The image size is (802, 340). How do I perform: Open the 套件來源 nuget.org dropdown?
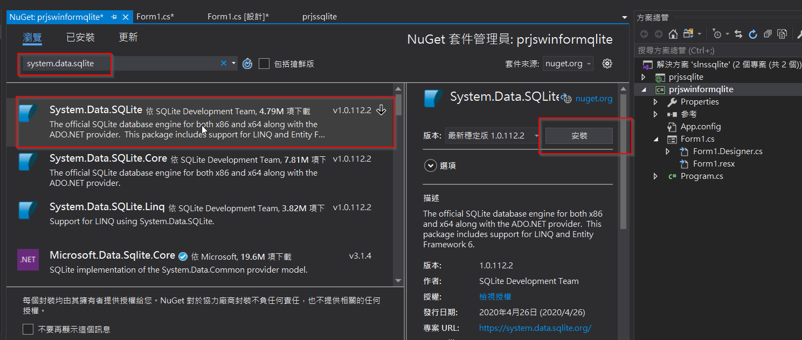click(x=568, y=64)
